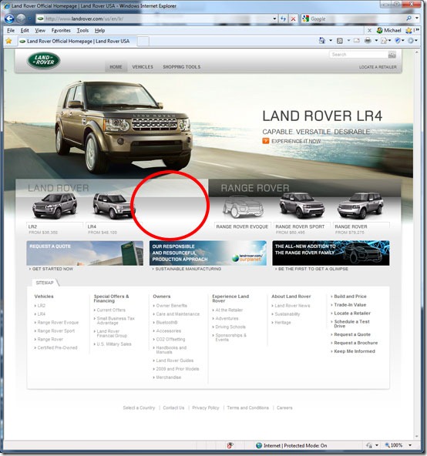The height and width of the screenshot is (456, 427).
Task: Click the LR2 vehicle thumbnail
Action: point(55,206)
